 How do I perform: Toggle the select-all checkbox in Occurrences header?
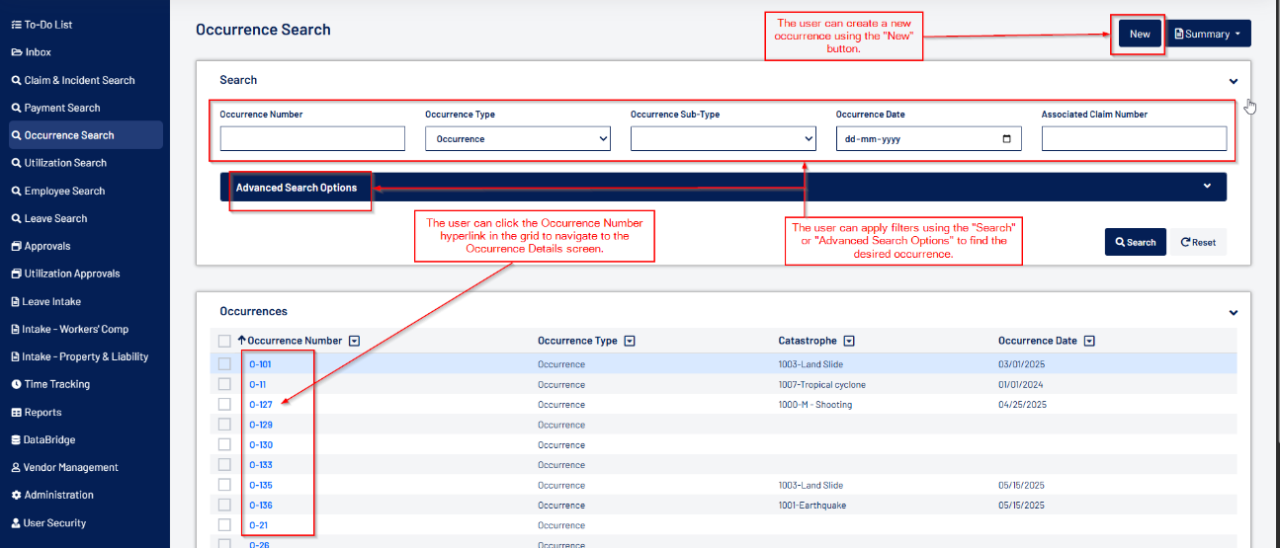click(x=224, y=341)
